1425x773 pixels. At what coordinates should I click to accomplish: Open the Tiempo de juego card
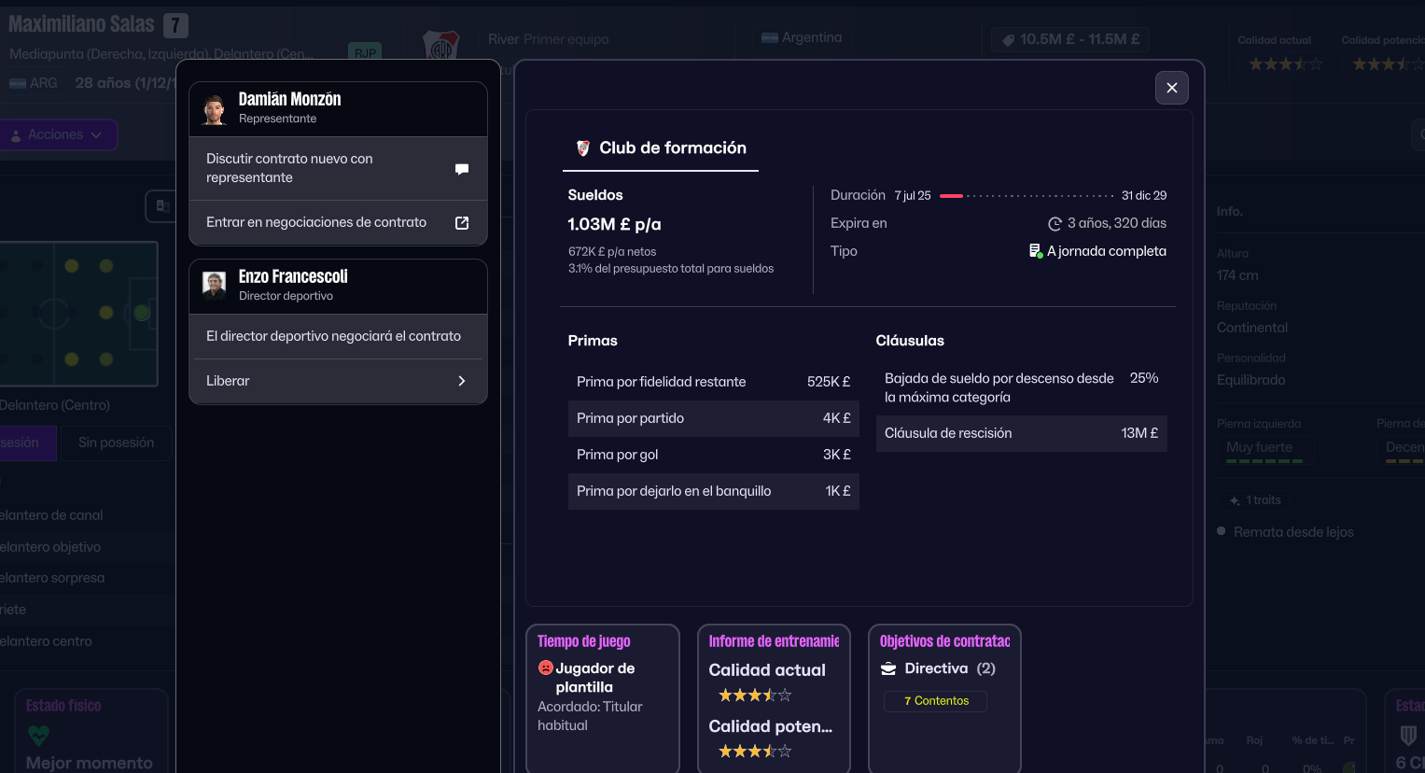tap(603, 698)
